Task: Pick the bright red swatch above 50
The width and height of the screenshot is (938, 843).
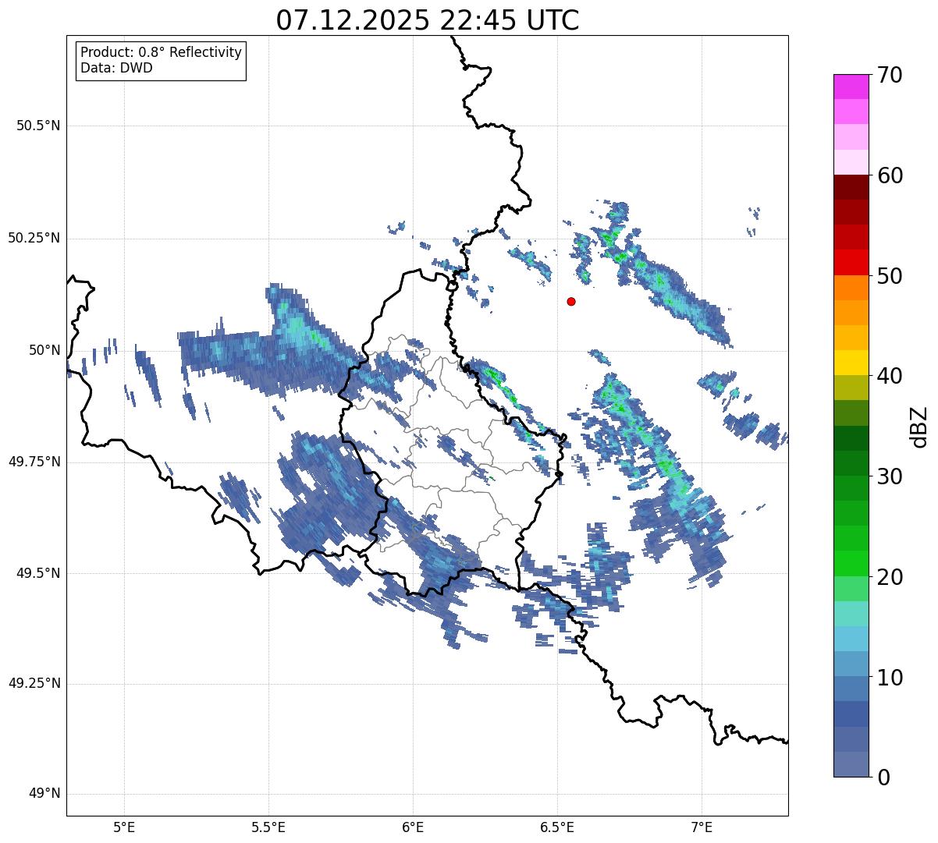Action: [x=851, y=263]
